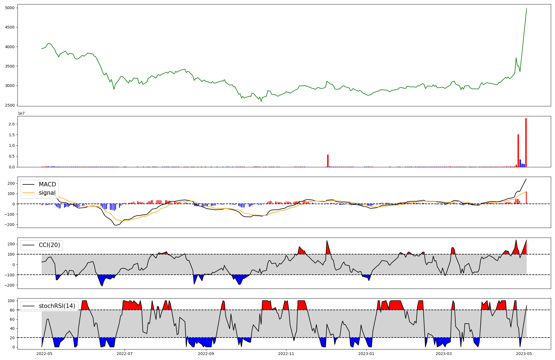
Task: Click the price line peak near 5000
Action: click(526, 9)
